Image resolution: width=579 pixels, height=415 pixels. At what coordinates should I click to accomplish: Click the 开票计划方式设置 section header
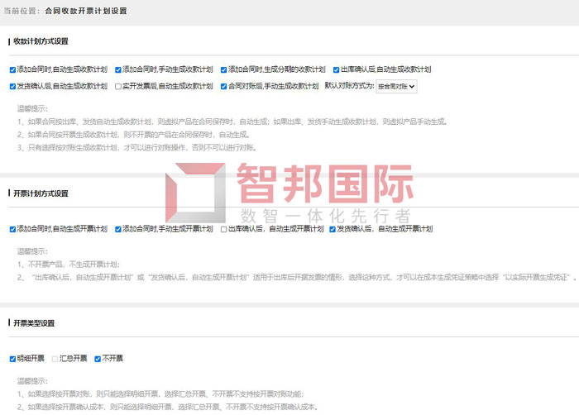pyautogui.click(x=41, y=193)
